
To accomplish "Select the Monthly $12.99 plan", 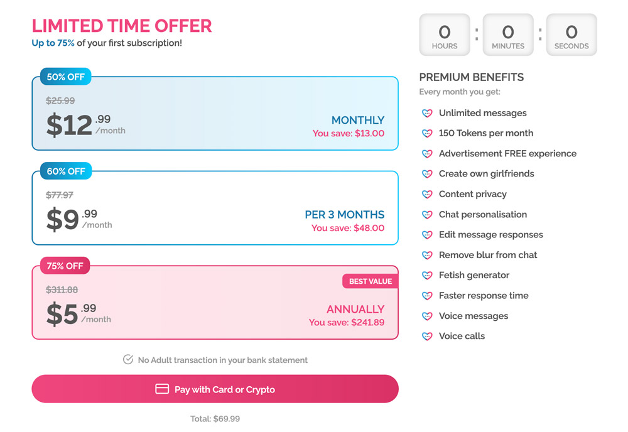I will (x=215, y=113).
